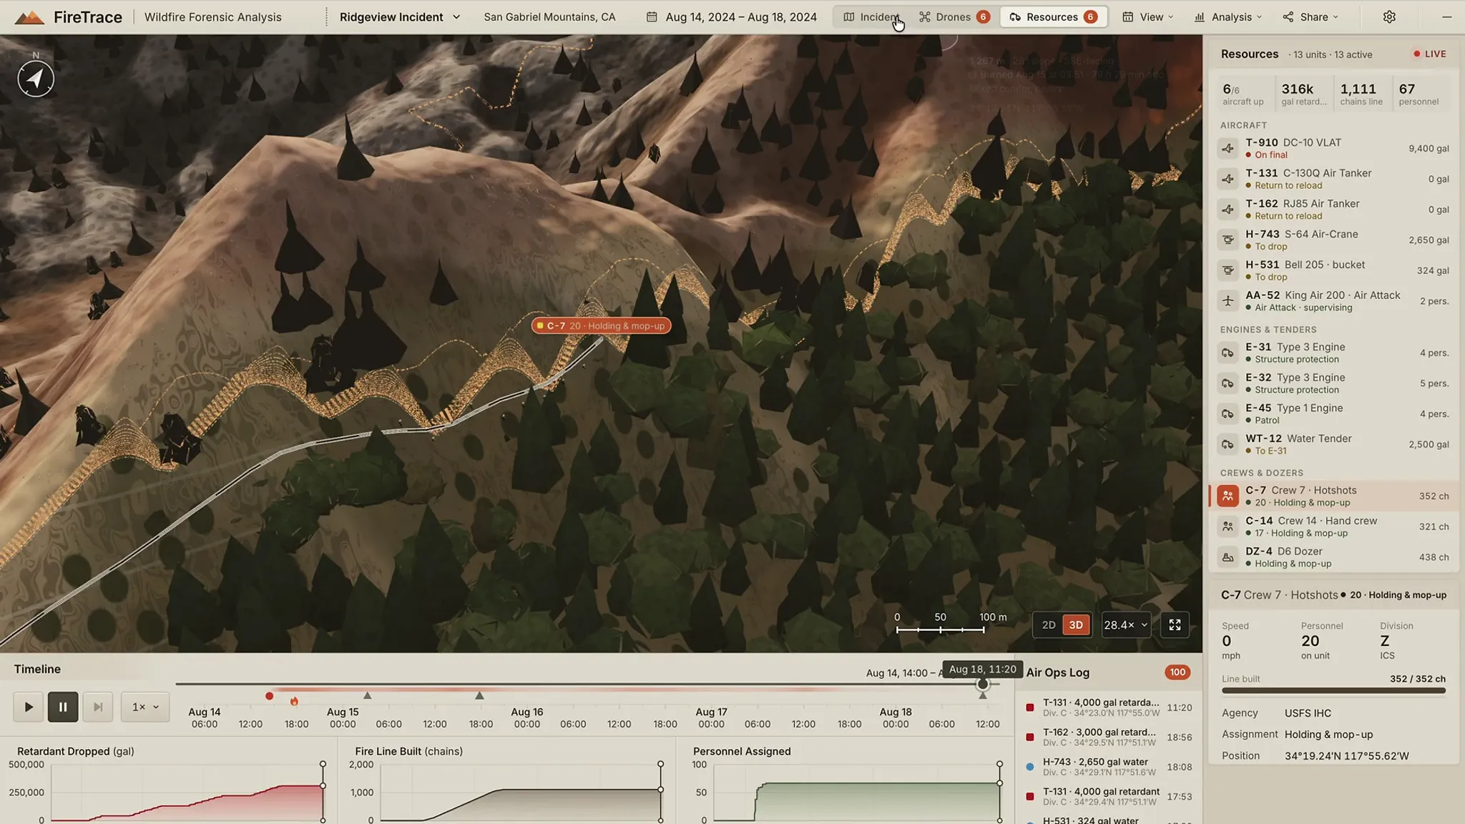The height and width of the screenshot is (824, 1465).
Task: Click the AA-52 King Air 200 plane icon
Action: 1228,300
